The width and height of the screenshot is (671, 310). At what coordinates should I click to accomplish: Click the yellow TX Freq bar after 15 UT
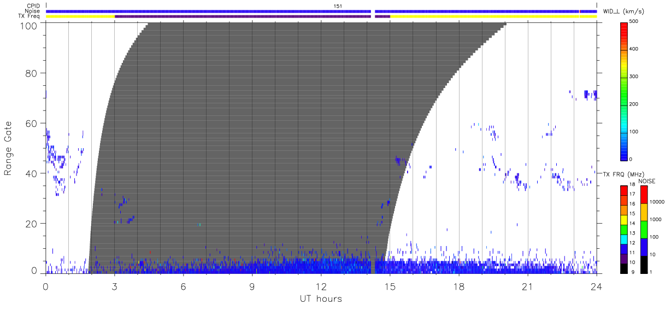[x=493, y=16]
